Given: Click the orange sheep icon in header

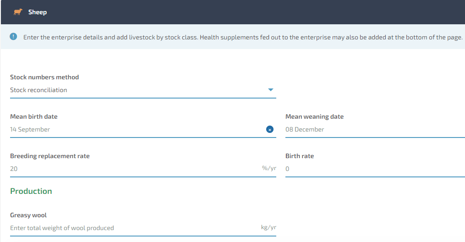Looking at the screenshot, I should [x=18, y=12].
